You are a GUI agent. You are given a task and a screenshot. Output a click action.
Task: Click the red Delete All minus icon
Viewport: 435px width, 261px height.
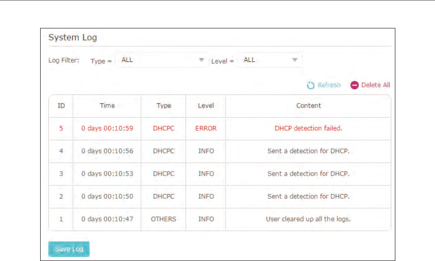[x=354, y=85]
